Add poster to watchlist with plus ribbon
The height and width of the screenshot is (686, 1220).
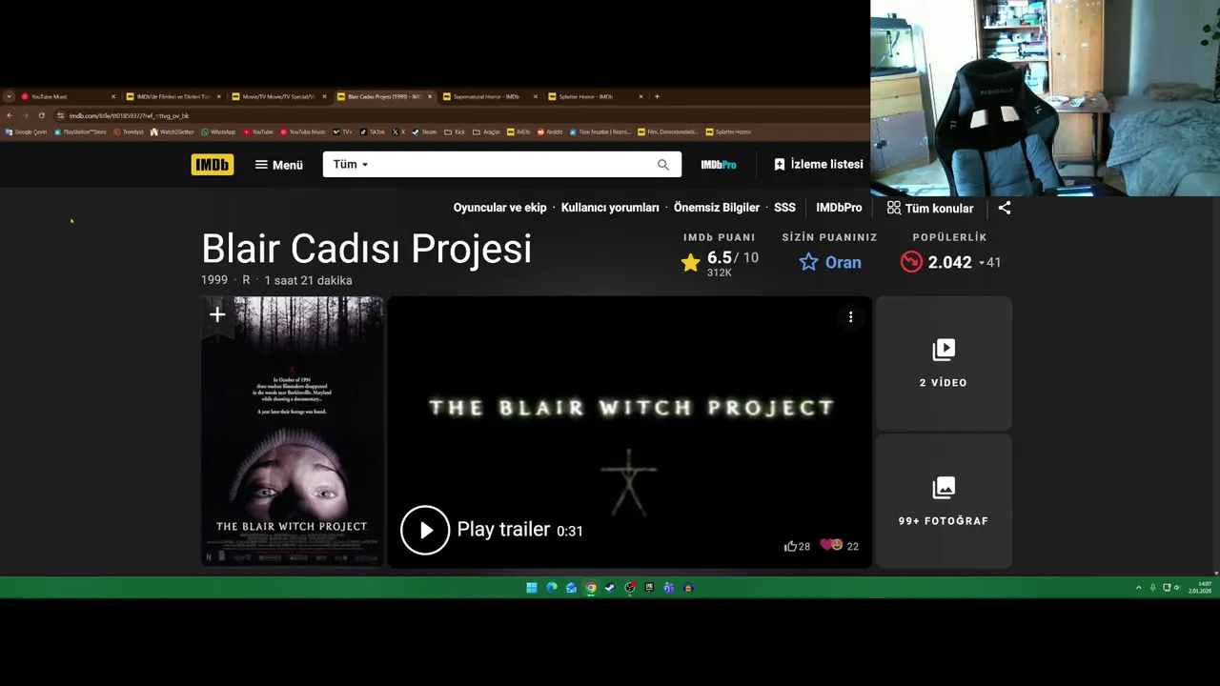217,315
